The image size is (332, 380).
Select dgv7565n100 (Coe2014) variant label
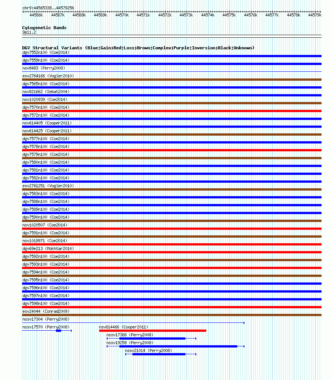pos(46,84)
